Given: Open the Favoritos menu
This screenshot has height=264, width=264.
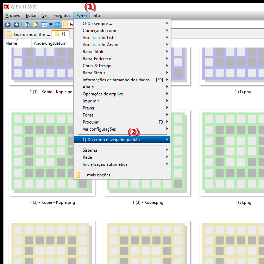Looking at the screenshot, I should pyautogui.click(x=62, y=15).
